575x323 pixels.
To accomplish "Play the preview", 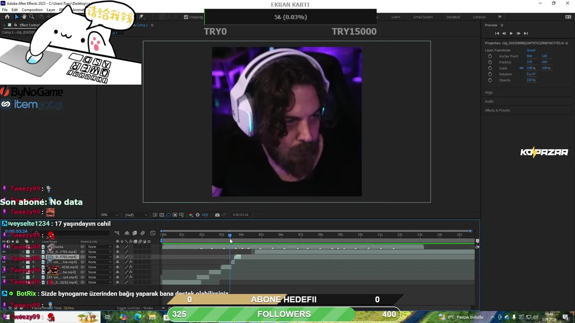I will point(511,33).
